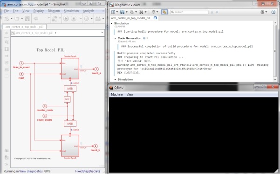Click the Save disk icon in Simulink

(27, 18)
